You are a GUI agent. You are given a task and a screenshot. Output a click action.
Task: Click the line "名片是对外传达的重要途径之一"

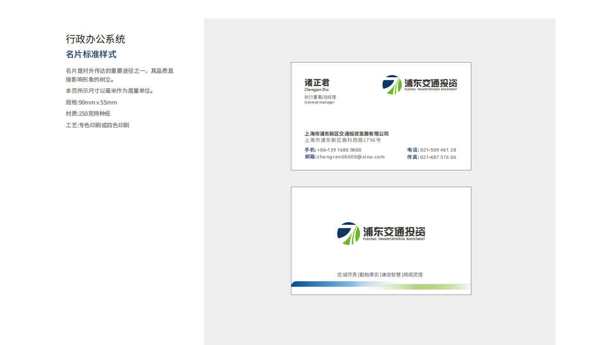(106, 71)
